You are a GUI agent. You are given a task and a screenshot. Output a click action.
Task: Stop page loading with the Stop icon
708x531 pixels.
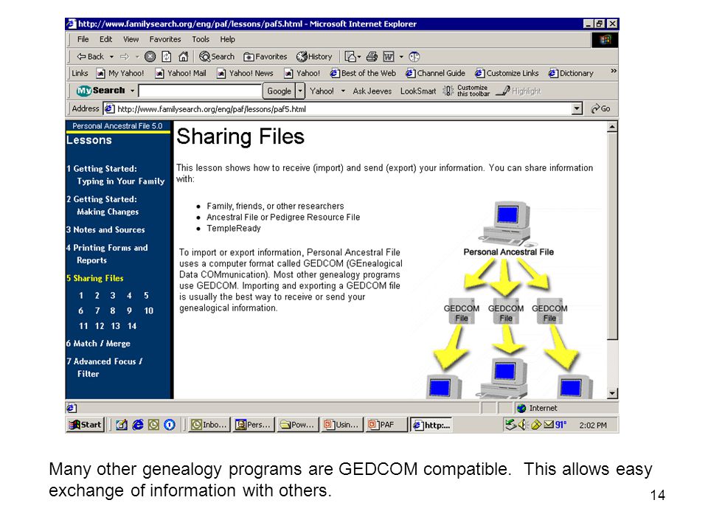click(x=150, y=57)
